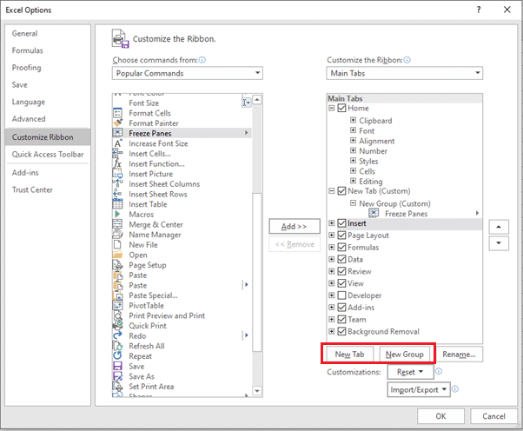Toggle the Background Removal checkbox

point(341,331)
